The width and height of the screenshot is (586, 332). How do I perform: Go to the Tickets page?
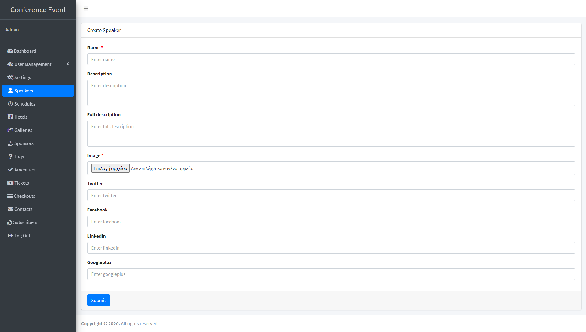click(x=38, y=183)
